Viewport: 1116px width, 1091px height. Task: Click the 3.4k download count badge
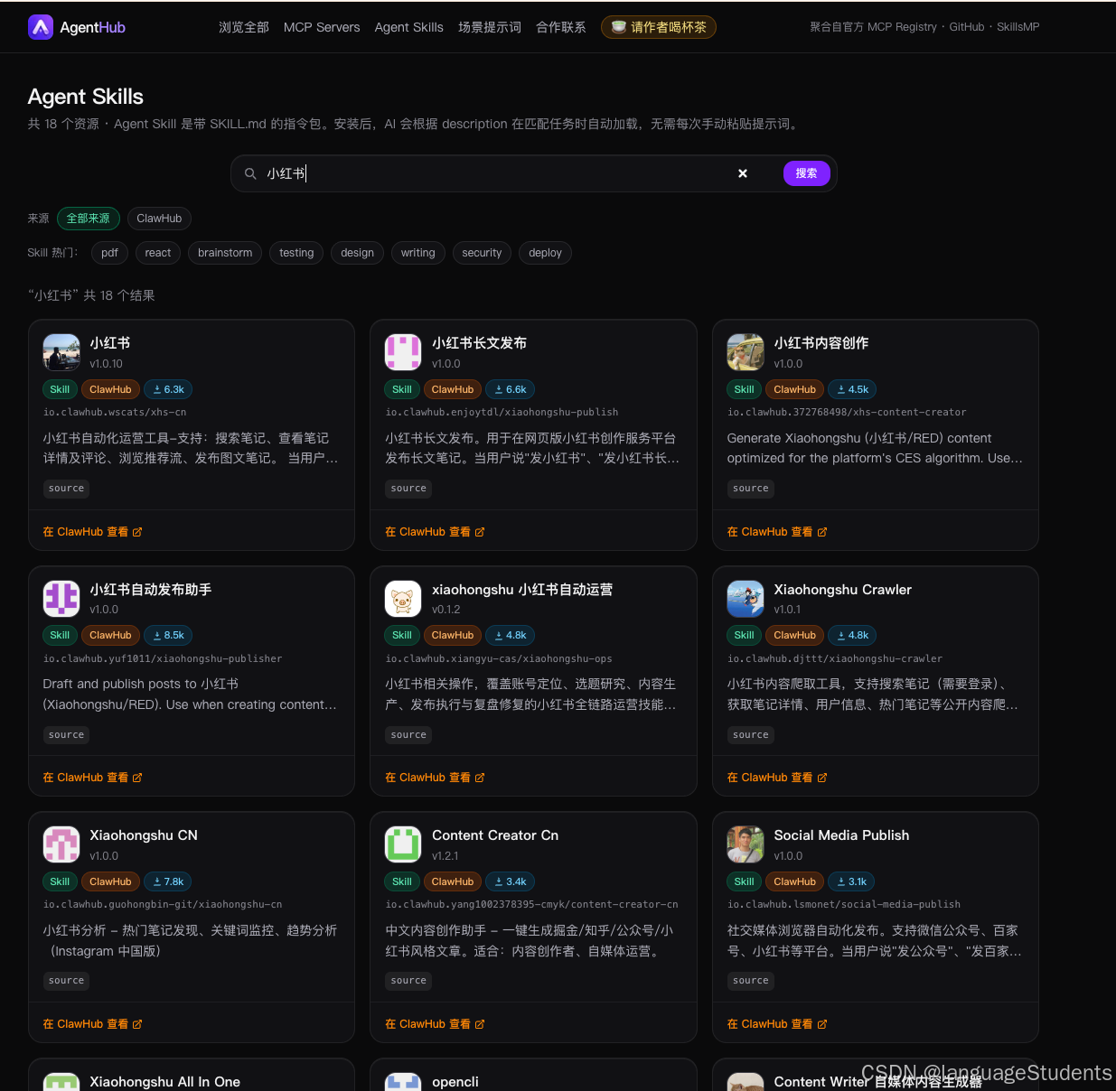point(511,881)
